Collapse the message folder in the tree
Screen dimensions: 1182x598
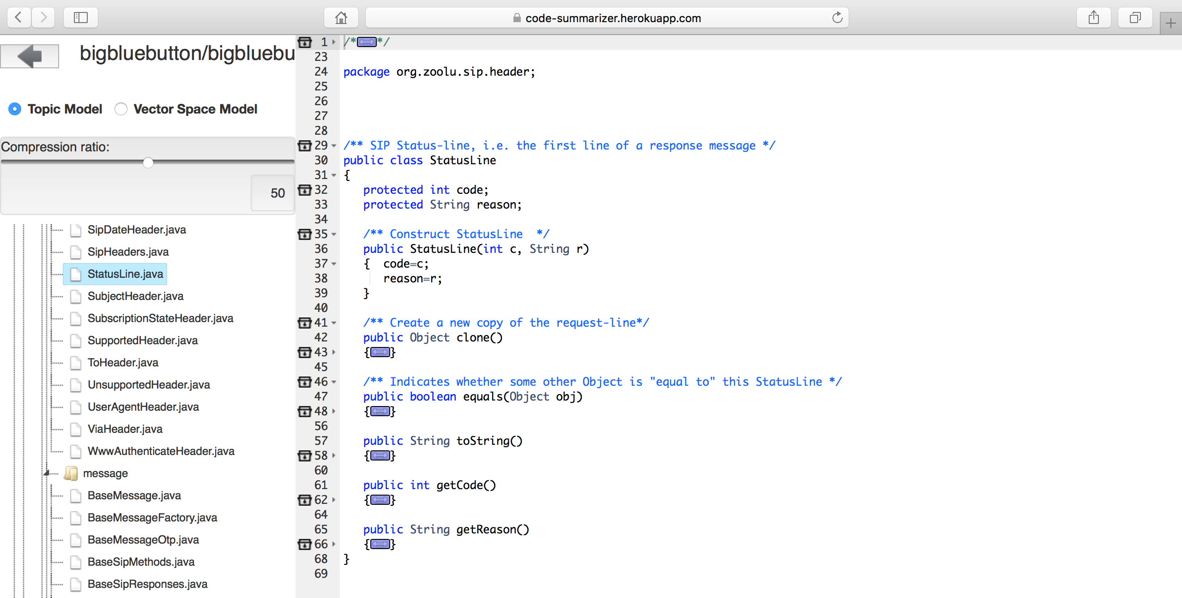point(47,473)
